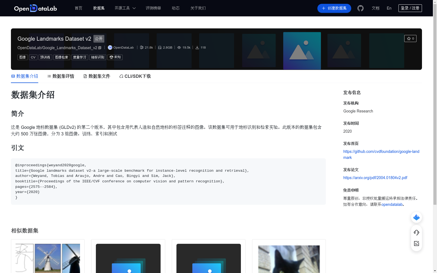Viewport: 437px width, 273px height.
Task: Click 创建数据集 button
Action: (x=334, y=8)
